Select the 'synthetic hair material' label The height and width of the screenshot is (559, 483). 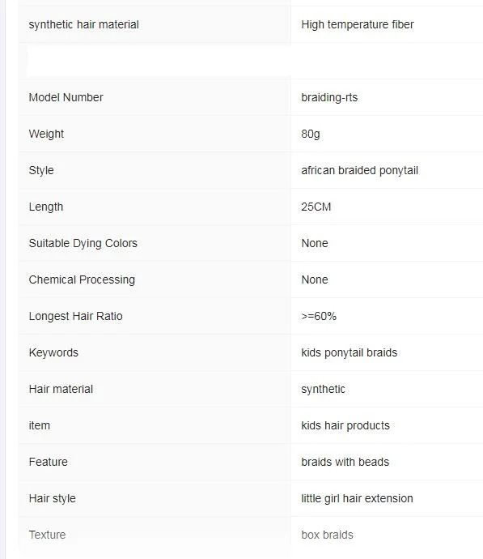83,24
